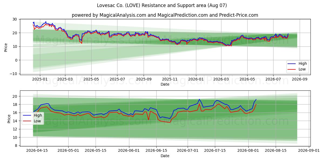Click the 2026-08-15 tick label
The width and height of the screenshot is (324, 162).
pyautogui.click(x=276, y=151)
